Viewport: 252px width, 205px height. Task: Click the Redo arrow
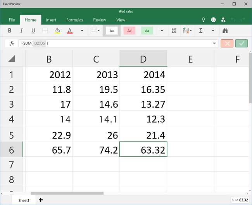[243, 20]
